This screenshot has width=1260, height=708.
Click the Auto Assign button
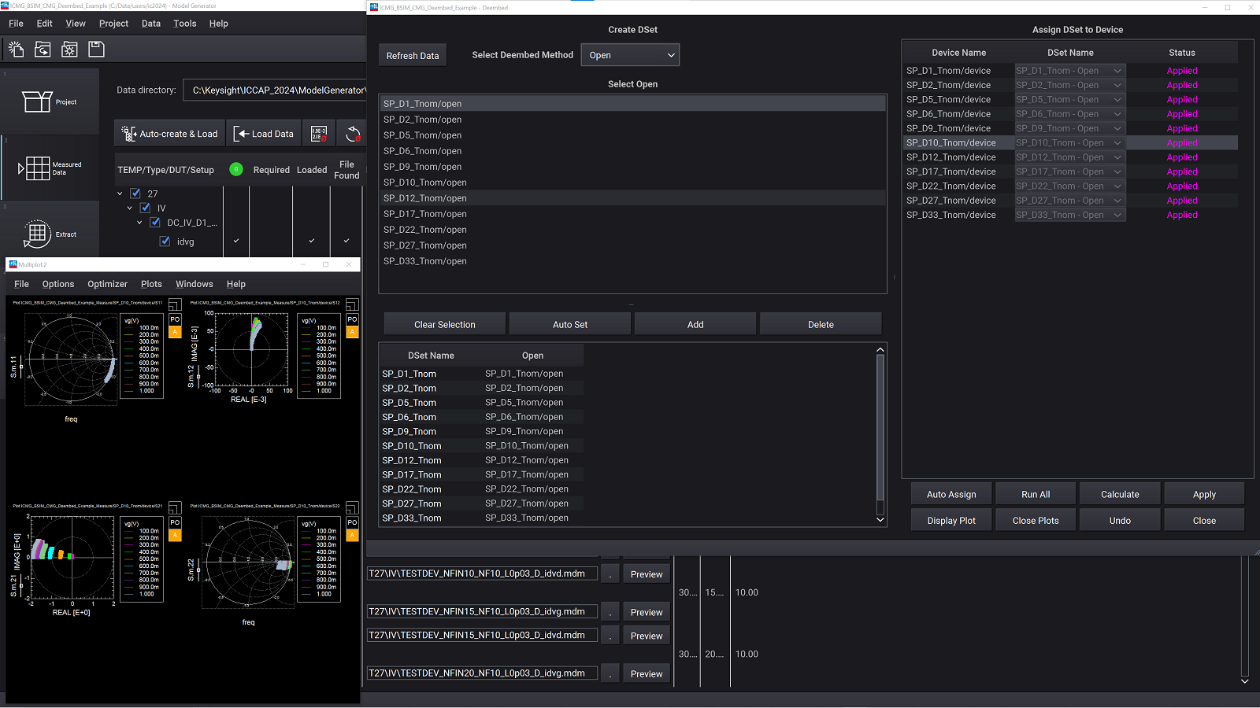tap(951, 493)
